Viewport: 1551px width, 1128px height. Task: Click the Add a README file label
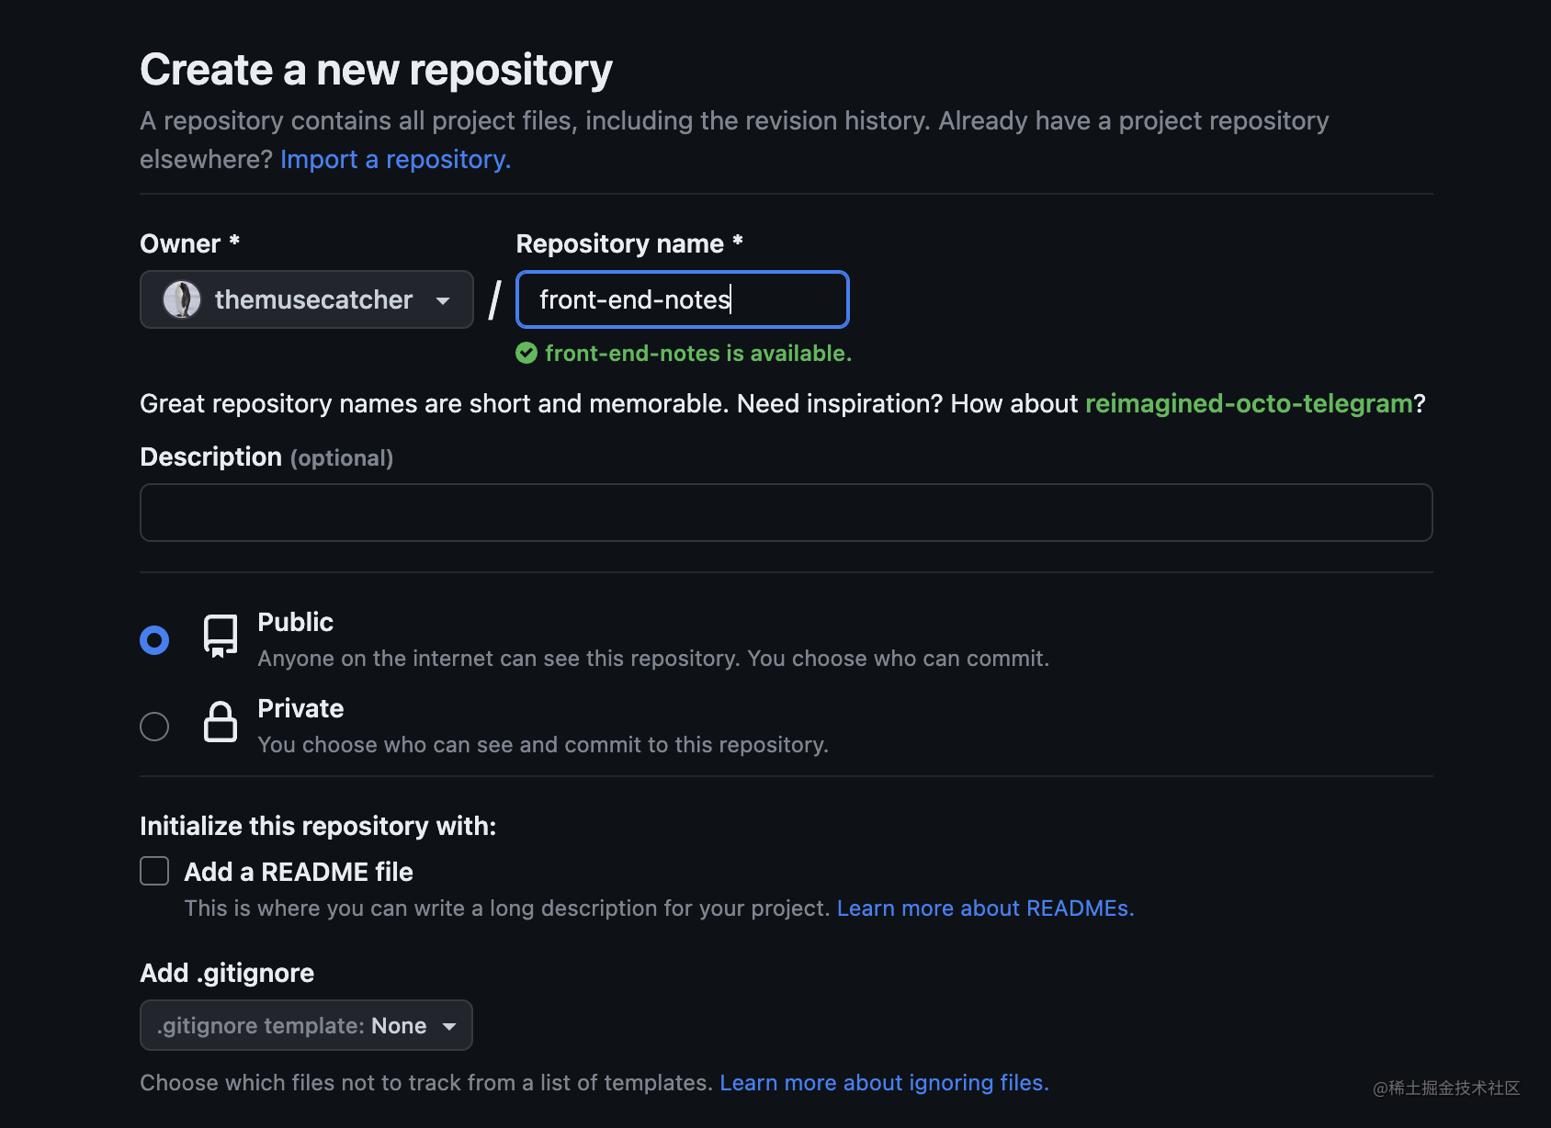click(x=299, y=872)
